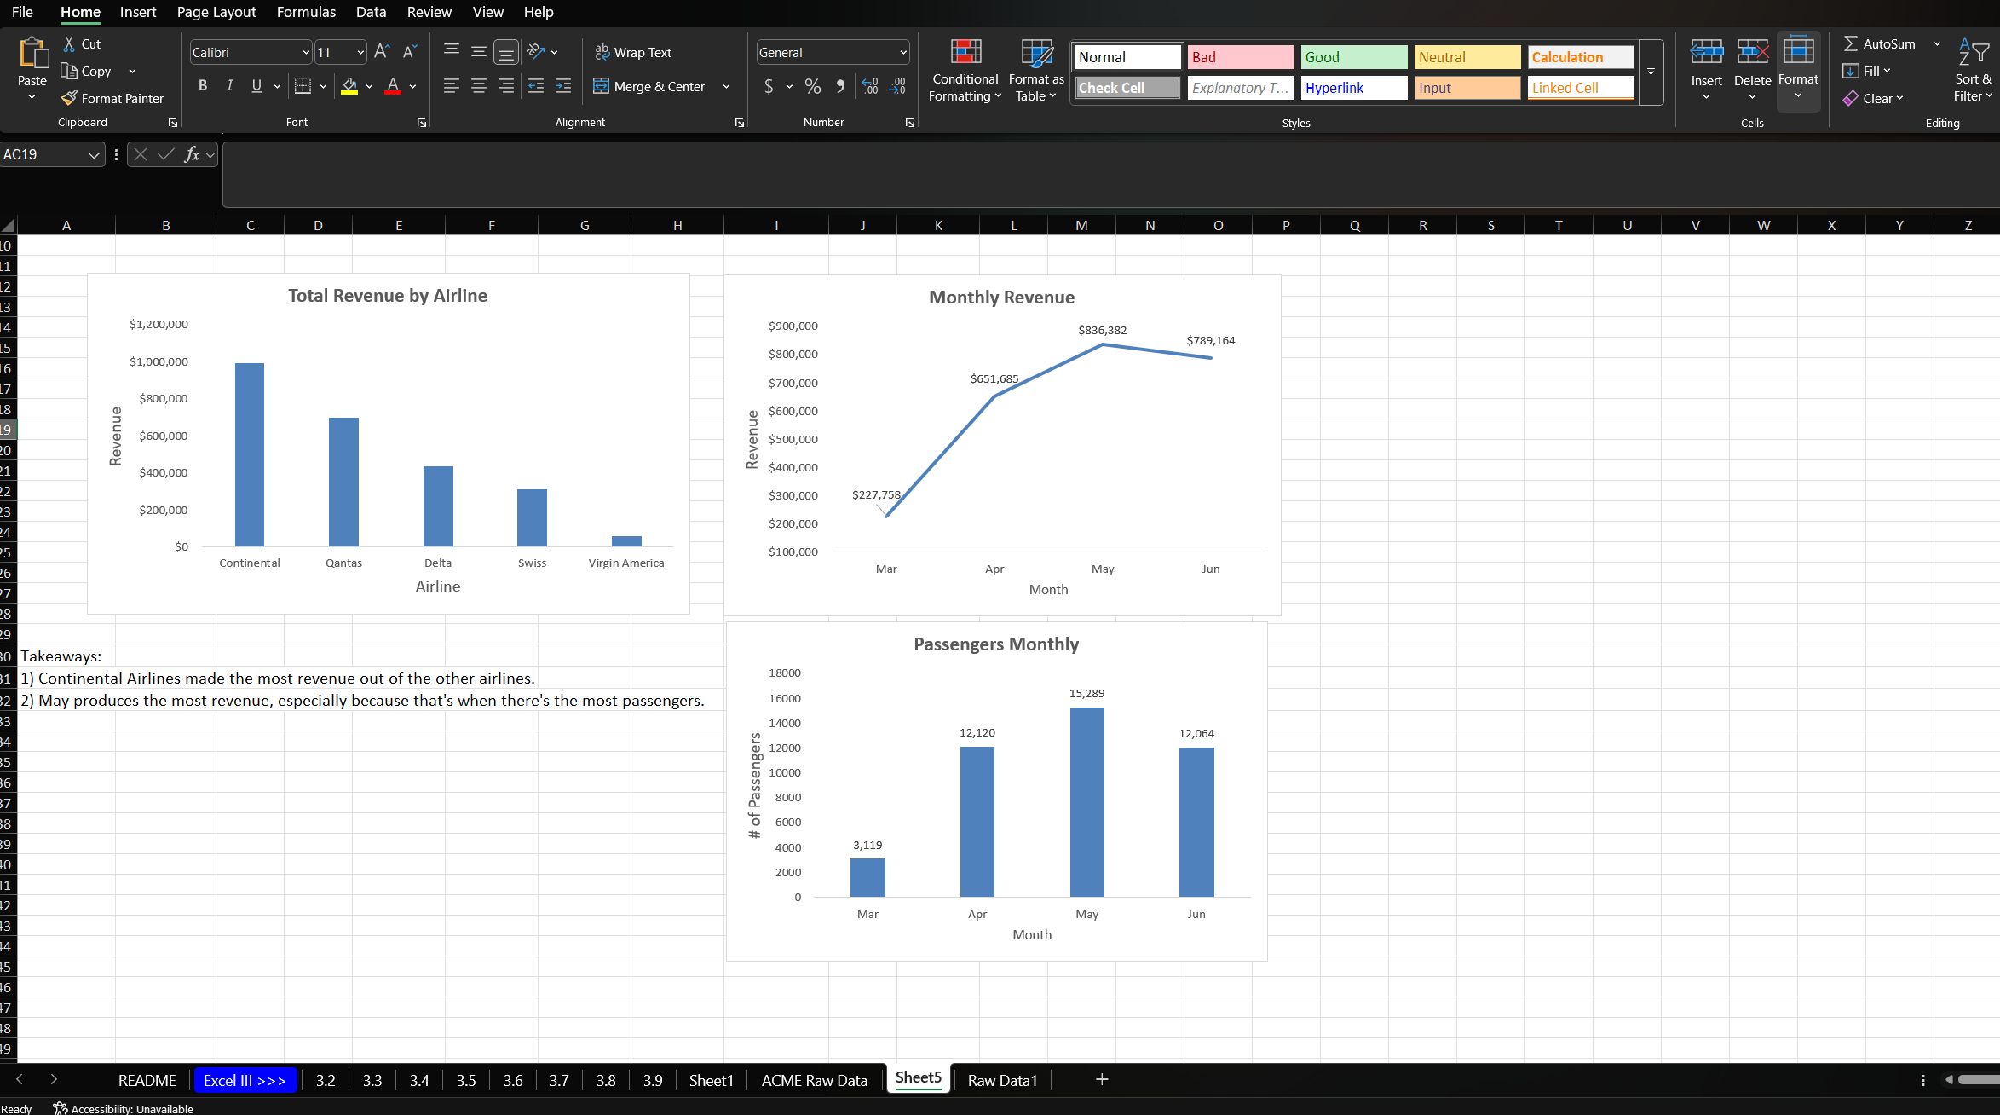Align text to top
Viewport: 2000px width, 1115px height.
click(x=452, y=52)
